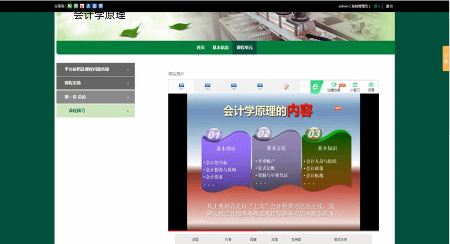This screenshot has height=244, width=450.
Task: Click the green 'e' logo in player toolbar
Action: point(316,87)
